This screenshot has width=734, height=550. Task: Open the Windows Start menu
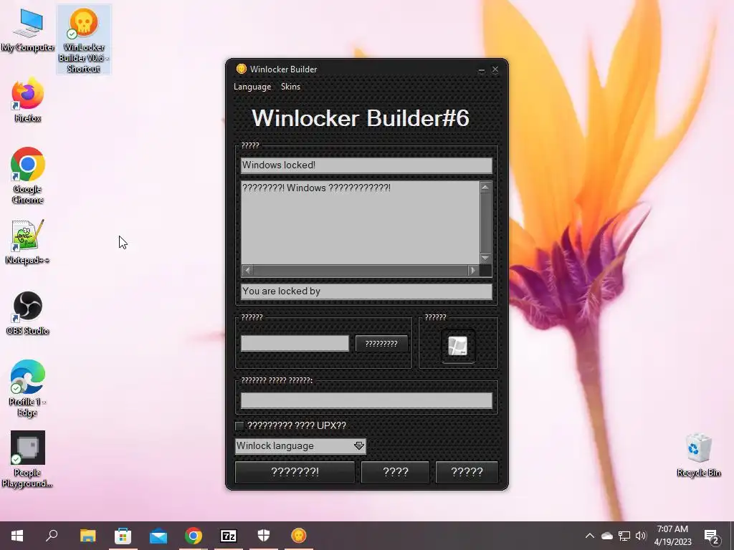click(x=17, y=536)
